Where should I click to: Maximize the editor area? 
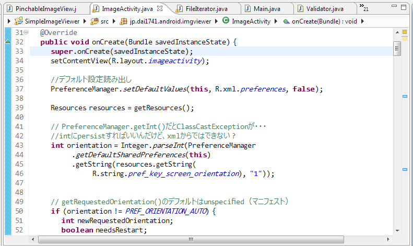pyautogui.click(x=404, y=7)
